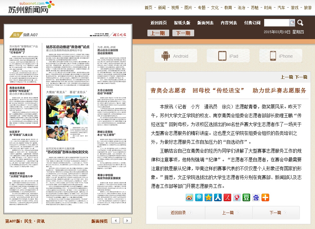Share to Baidu paw icon
The height and width of the screenshot is (229, 315).
click(x=256, y=197)
